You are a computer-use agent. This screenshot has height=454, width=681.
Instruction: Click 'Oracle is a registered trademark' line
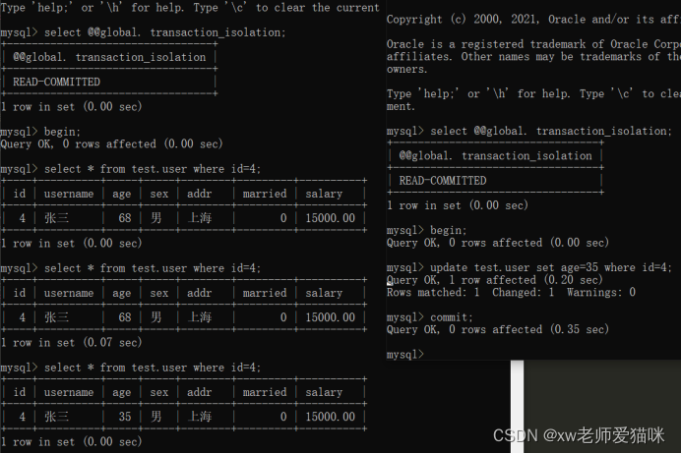533,44
